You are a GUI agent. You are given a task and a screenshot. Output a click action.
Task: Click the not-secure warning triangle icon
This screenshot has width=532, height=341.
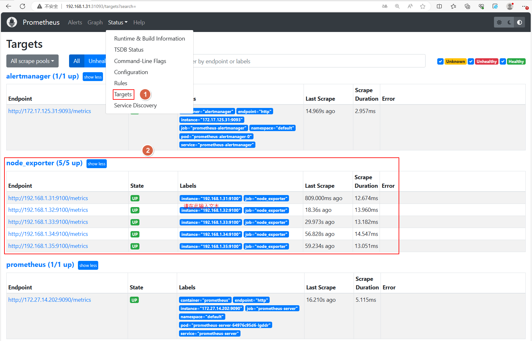(40, 6)
